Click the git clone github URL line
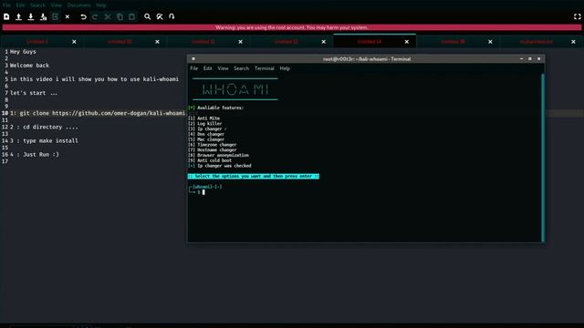 coord(98,113)
